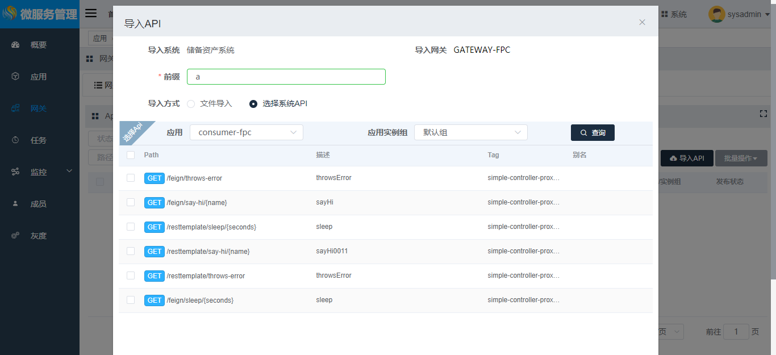The image size is (776, 355).
Task: Choose the 选择系统API radio option
Action: coord(253,104)
